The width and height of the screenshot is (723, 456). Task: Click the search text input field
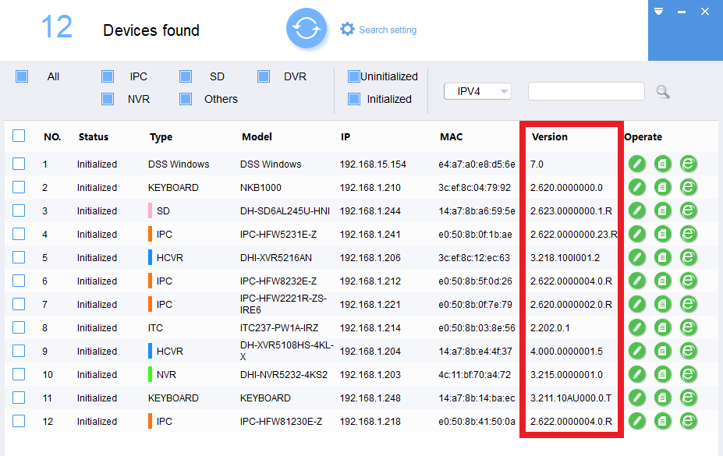[586, 92]
